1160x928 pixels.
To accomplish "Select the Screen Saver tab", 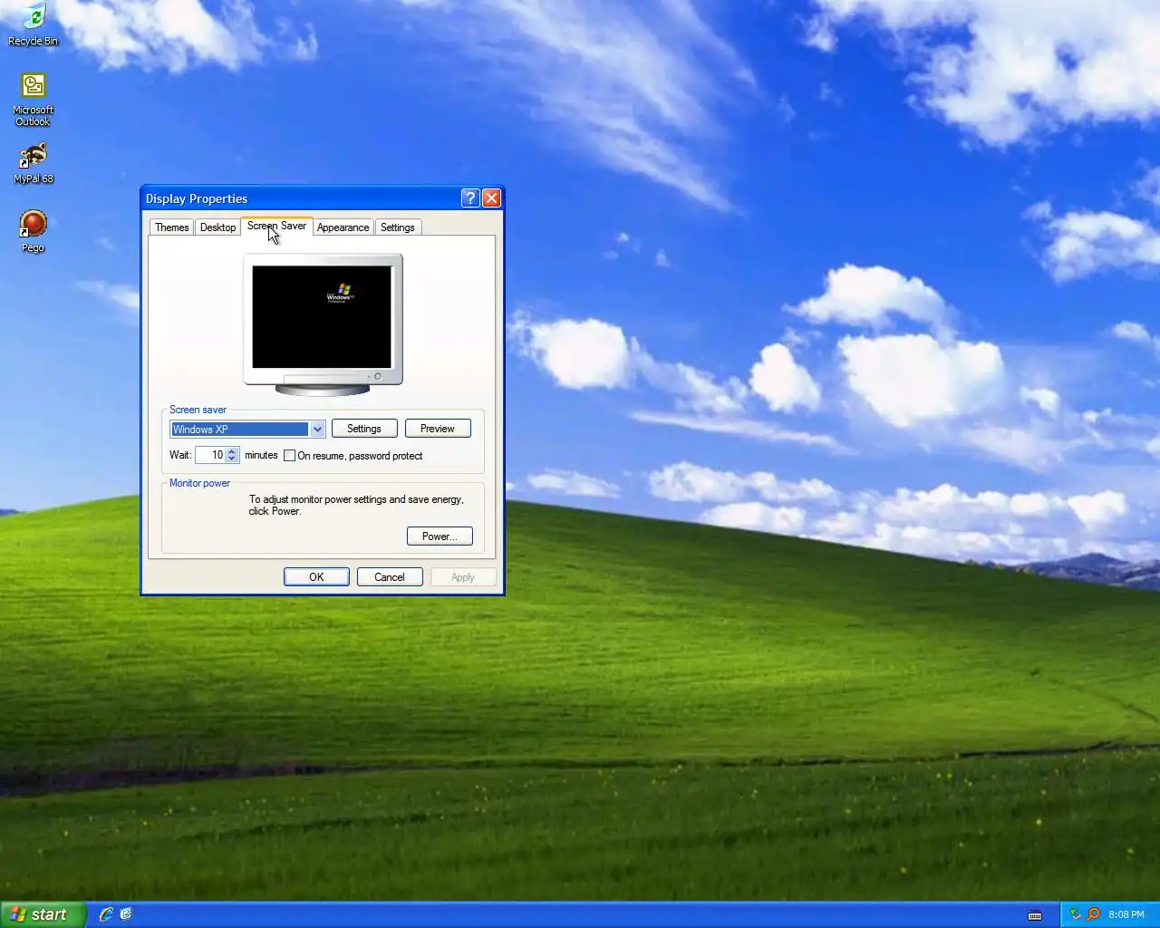I will [276, 226].
